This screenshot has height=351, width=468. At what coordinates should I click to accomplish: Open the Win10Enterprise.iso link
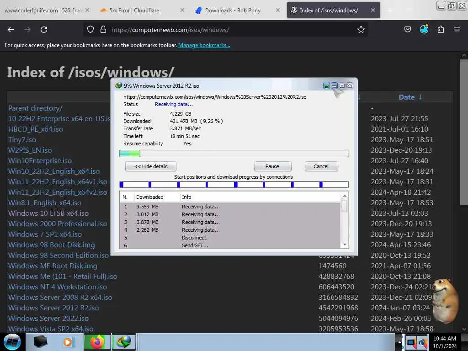(x=40, y=161)
